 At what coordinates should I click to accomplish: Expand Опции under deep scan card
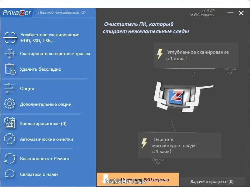pyautogui.click(x=230, y=71)
